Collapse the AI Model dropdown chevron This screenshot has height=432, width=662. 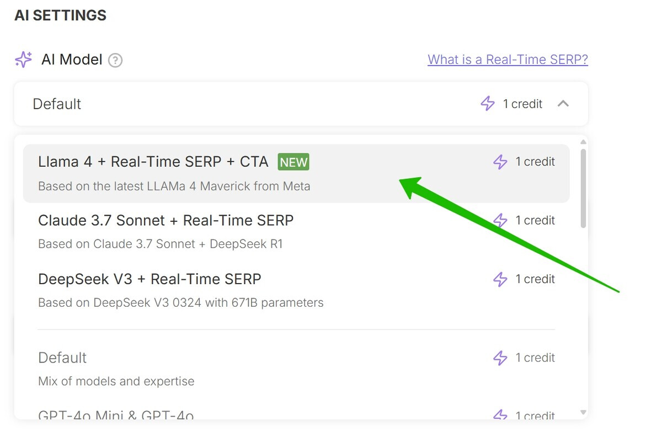tap(563, 104)
